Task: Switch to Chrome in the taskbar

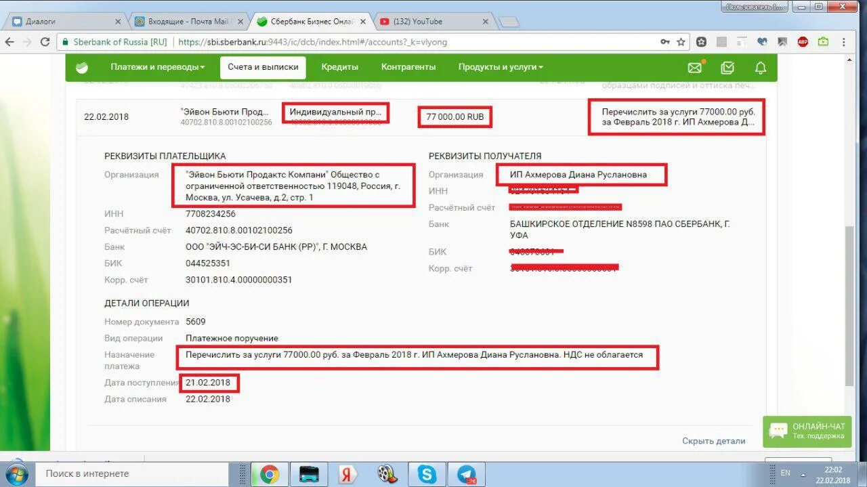Action: pos(269,473)
